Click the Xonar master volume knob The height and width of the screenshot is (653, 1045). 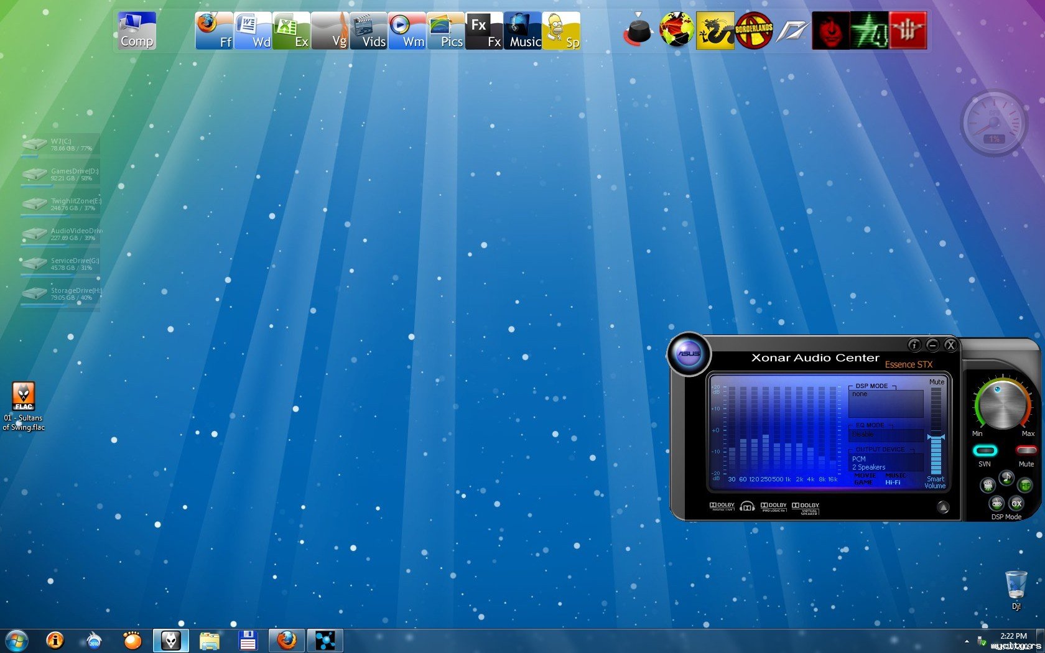[1001, 404]
